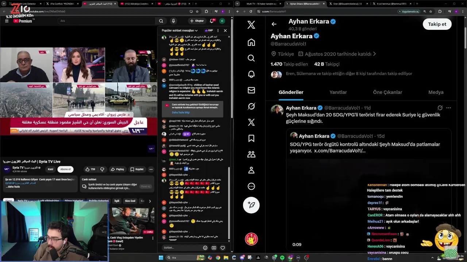The width and height of the screenshot is (467, 262).
Task: Click Daha fazla bilgi chat link
Action: pyautogui.click(x=181, y=112)
